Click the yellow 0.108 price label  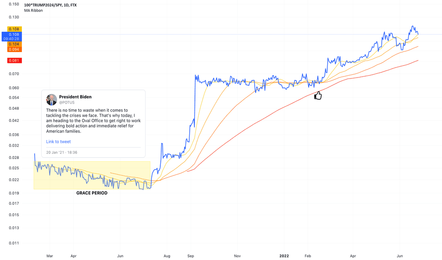point(14,29)
